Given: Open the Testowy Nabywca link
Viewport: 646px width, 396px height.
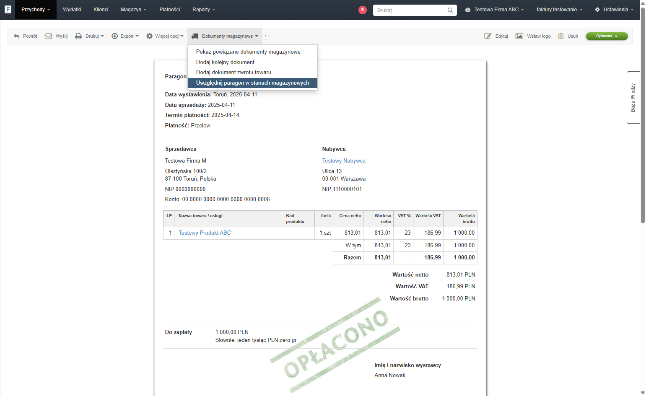Looking at the screenshot, I should [344, 161].
